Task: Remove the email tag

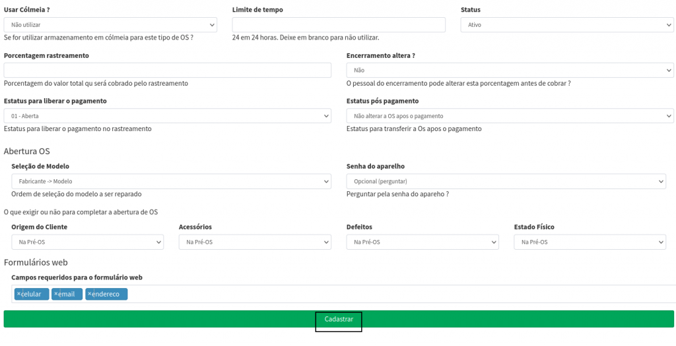Action: [55, 294]
